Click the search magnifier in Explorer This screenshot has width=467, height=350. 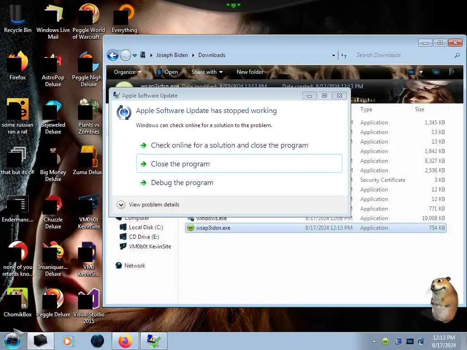[x=457, y=55]
